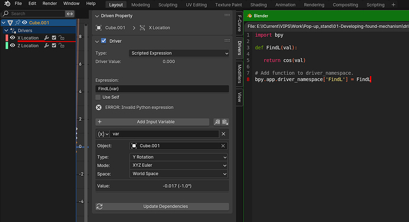Open the driver Type dropdown Scripted Expression

(x=179, y=53)
